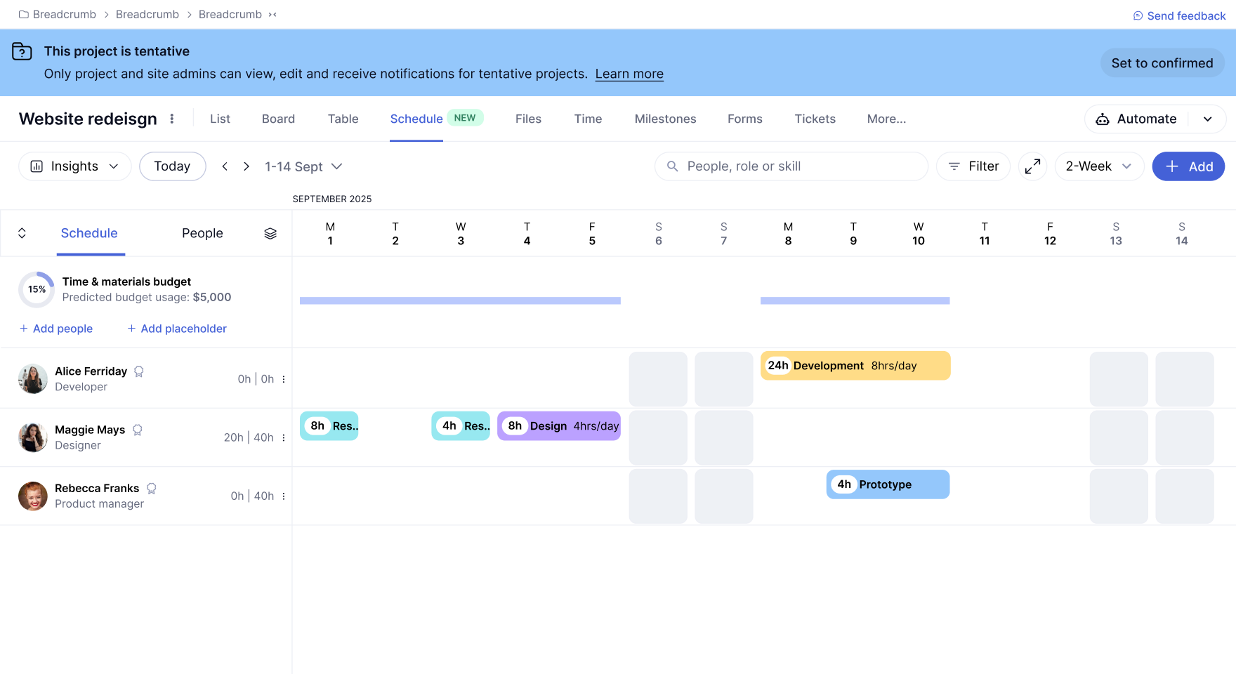Collapse breadcrumb trail using the arrows icon

[x=272, y=15]
